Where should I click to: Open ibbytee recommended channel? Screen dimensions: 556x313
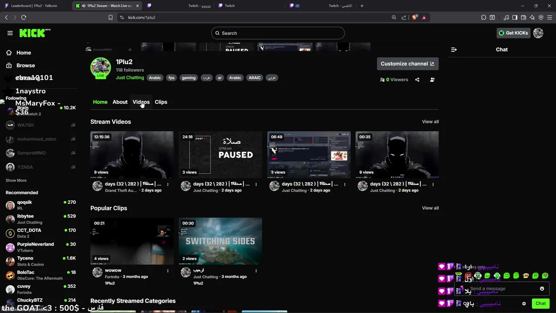pos(40,219)
